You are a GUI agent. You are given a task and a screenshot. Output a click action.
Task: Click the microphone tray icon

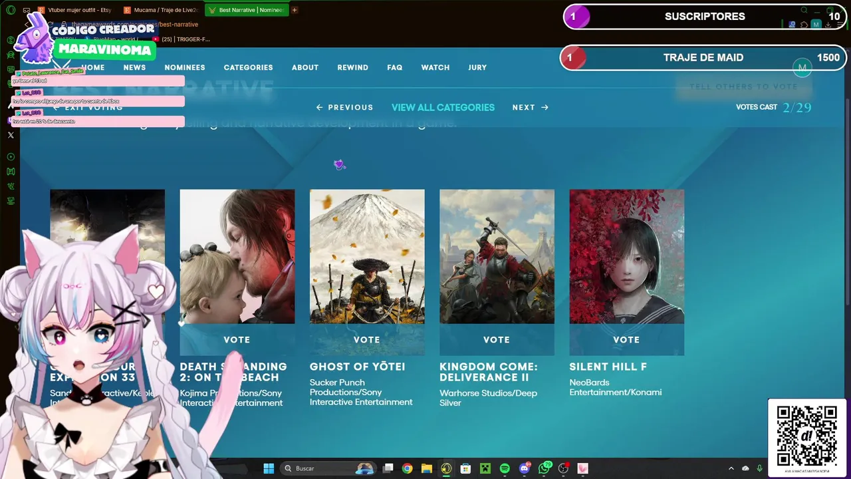tap(759, 468)
